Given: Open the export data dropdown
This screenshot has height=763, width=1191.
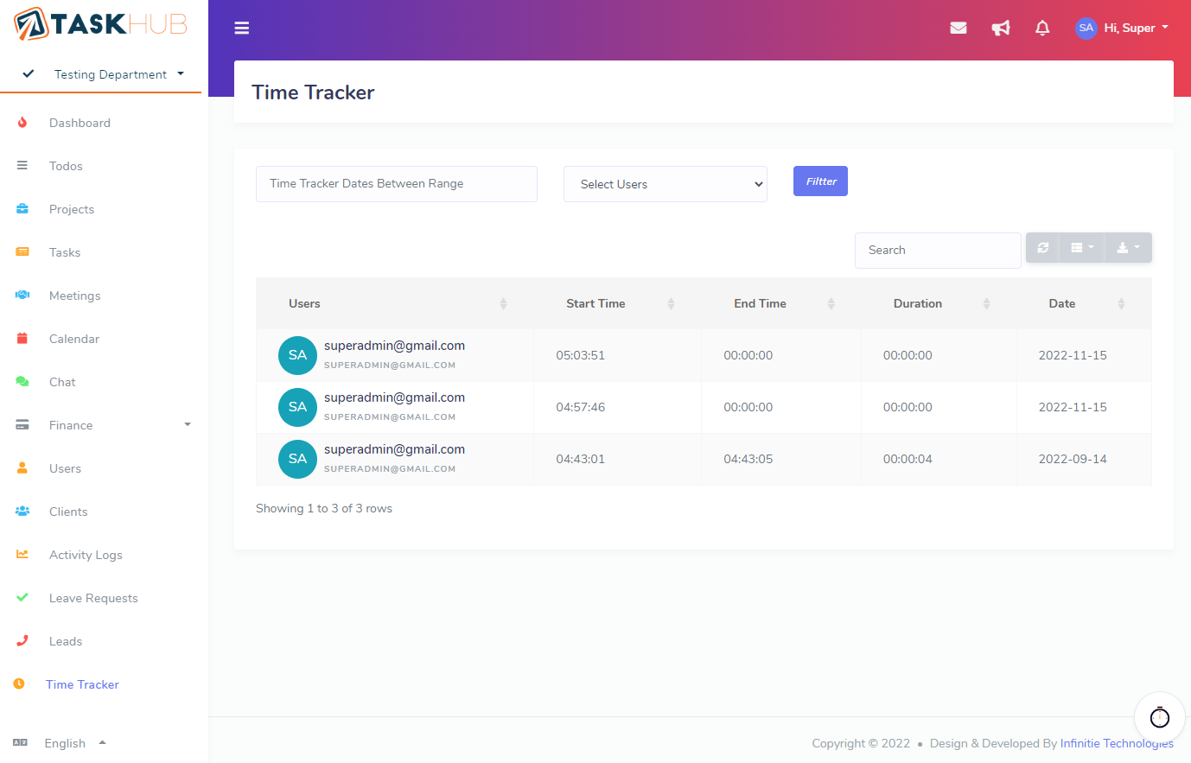Looking at the screenshot, I should click(1127, 248).
